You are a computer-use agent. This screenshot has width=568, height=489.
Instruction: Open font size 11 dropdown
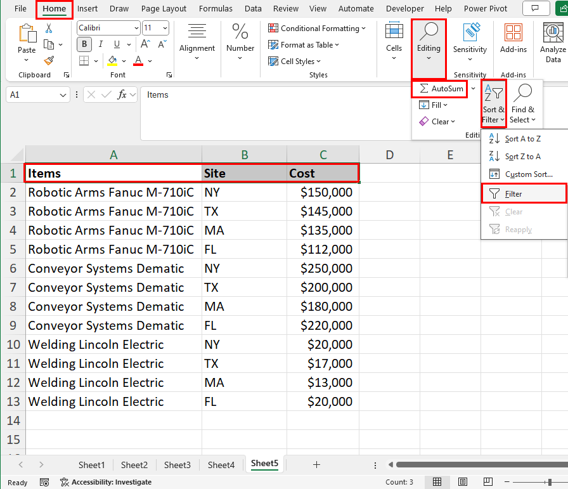pos(165,28)
